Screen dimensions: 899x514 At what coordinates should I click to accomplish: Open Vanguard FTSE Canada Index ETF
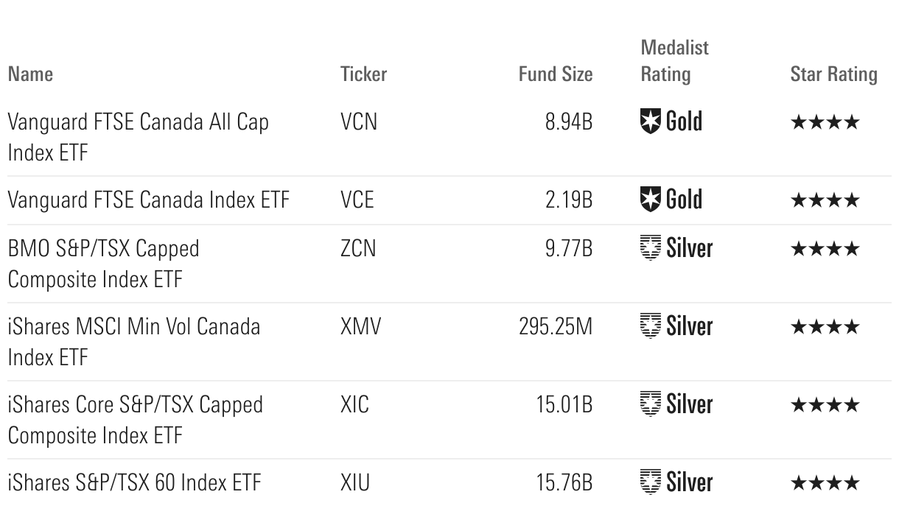[148, 200]
